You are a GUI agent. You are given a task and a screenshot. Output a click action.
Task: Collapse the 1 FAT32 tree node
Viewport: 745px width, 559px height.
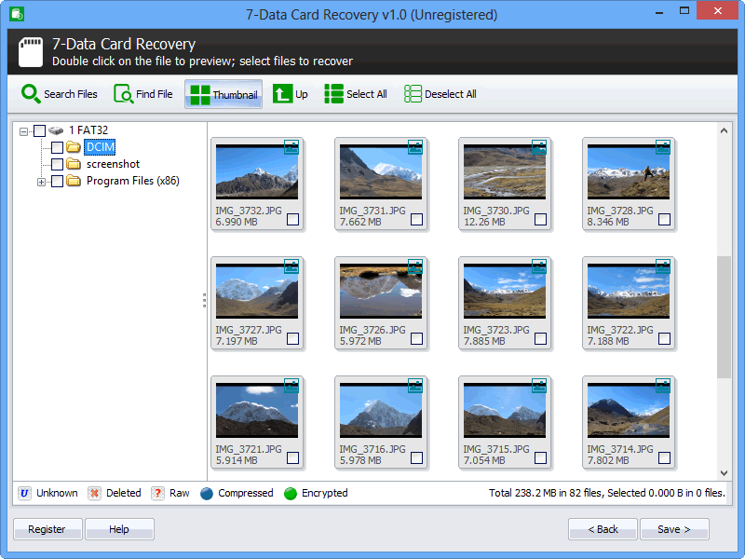click(24, 130)
